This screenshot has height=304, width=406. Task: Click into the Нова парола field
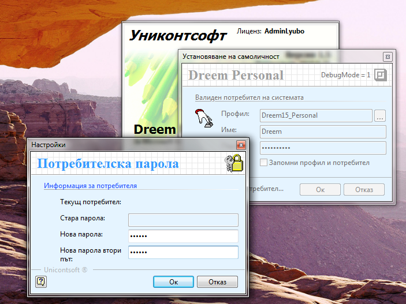(x=183, y=236)
